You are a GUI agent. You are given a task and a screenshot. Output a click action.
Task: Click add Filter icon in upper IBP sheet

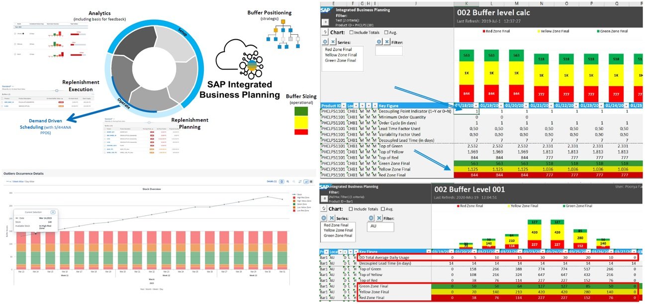coord(379,42)
